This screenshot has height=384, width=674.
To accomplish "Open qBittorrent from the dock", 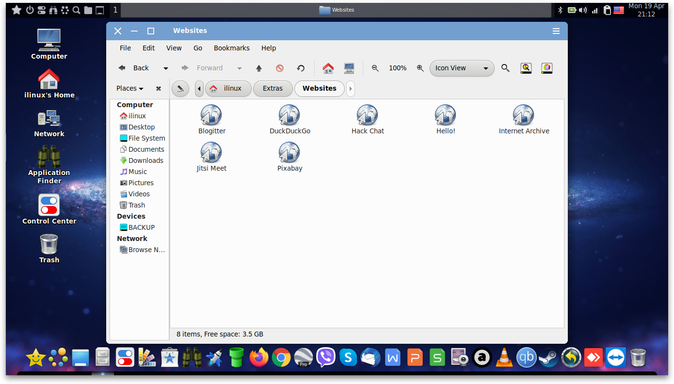I will (x=527, y=358).
